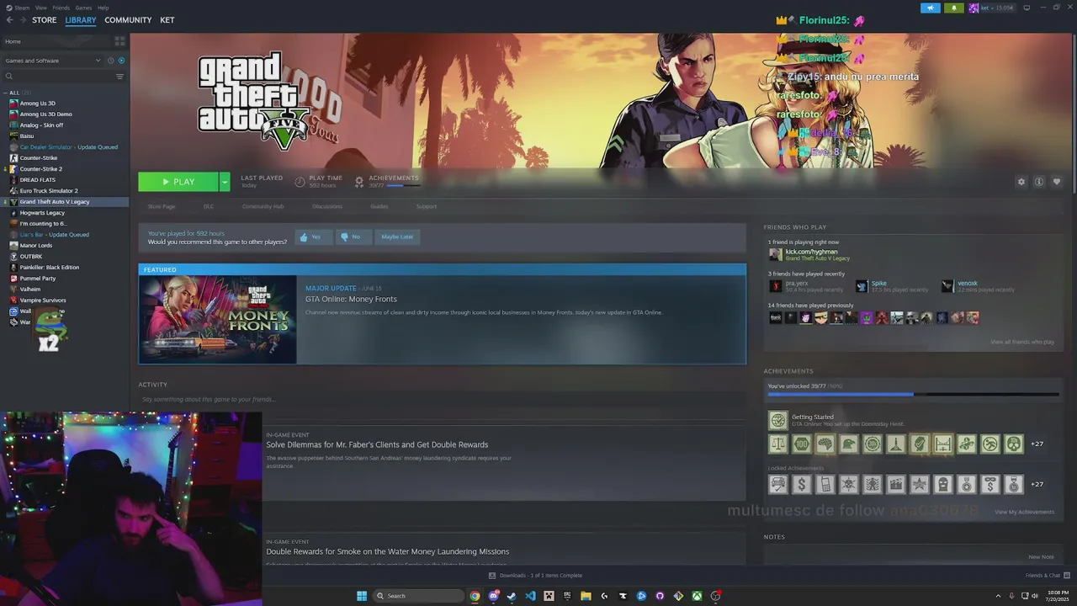Viewport: 1077px width, 606px height.
Task: Click the activity comment input field
Action: tap(442, 399)
